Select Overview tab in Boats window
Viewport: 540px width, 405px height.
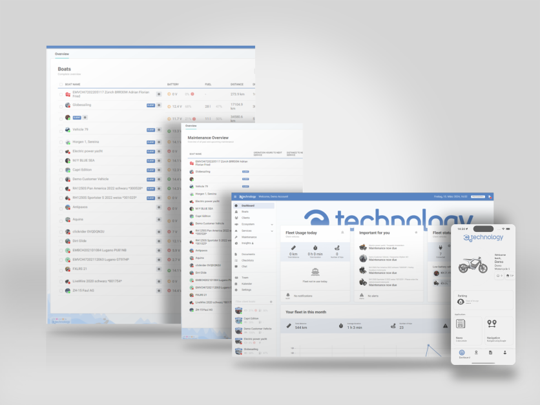(x=62, y=54)
